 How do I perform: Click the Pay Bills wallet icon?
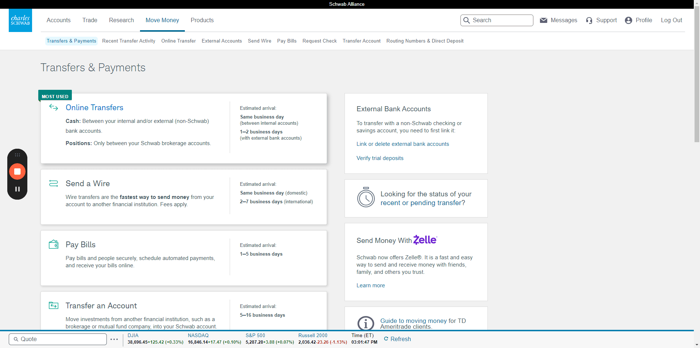click(54, 244)
